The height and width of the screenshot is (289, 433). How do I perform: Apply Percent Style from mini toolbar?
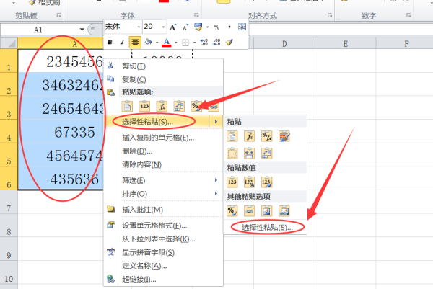[x=216, y=27]
